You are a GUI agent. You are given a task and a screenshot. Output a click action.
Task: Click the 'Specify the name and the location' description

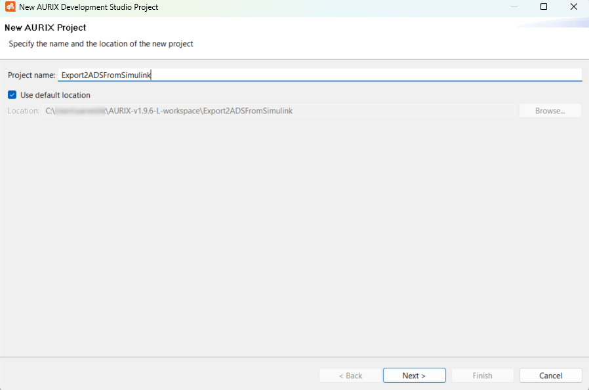tap(101, 44)
